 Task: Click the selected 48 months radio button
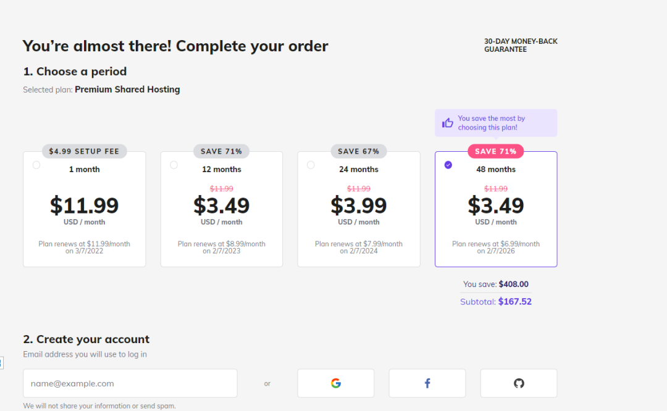pyautogui.click(x=448, y=165)
